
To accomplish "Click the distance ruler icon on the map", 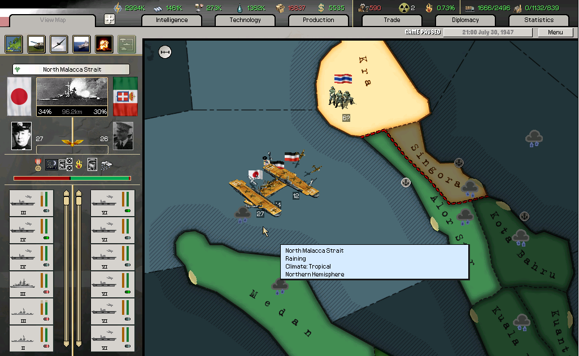I will (x=165, y=52).
